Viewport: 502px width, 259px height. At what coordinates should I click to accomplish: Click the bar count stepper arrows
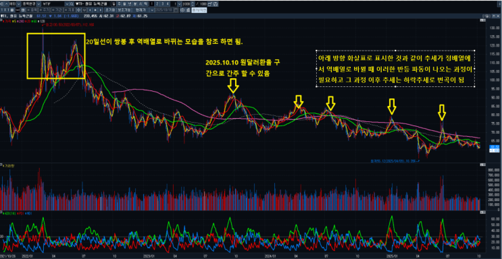(x=193, y=4)
